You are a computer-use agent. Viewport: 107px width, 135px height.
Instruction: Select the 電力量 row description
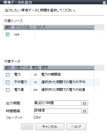(63, 90)
